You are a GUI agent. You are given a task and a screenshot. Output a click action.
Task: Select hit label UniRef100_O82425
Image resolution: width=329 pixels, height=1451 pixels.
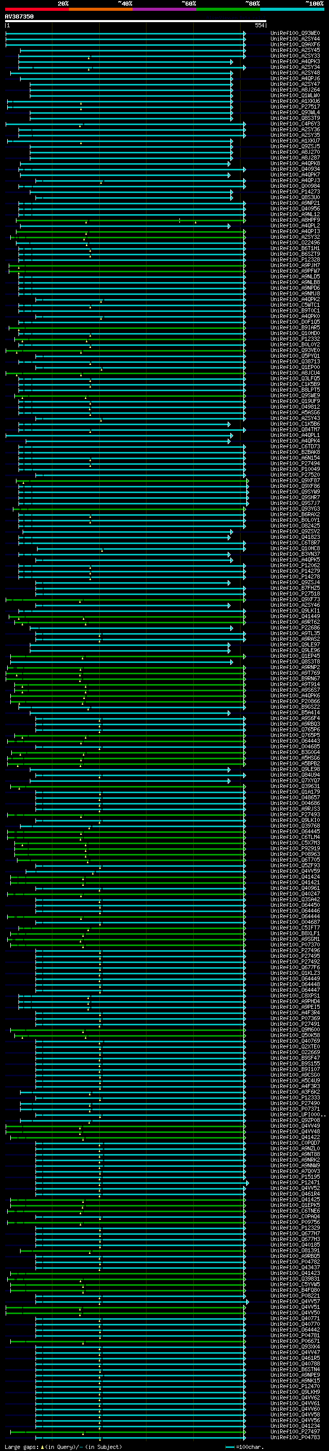pyautogui.click(x=295, y=526)
